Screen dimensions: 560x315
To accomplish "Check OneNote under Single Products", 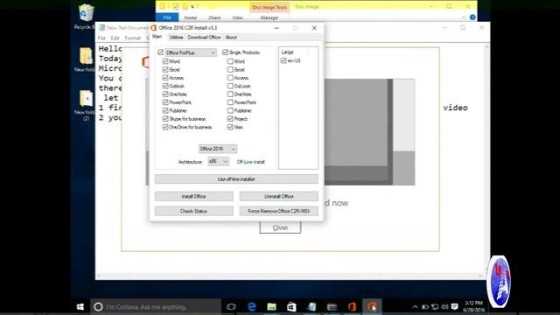I will [x=230, y=94].
